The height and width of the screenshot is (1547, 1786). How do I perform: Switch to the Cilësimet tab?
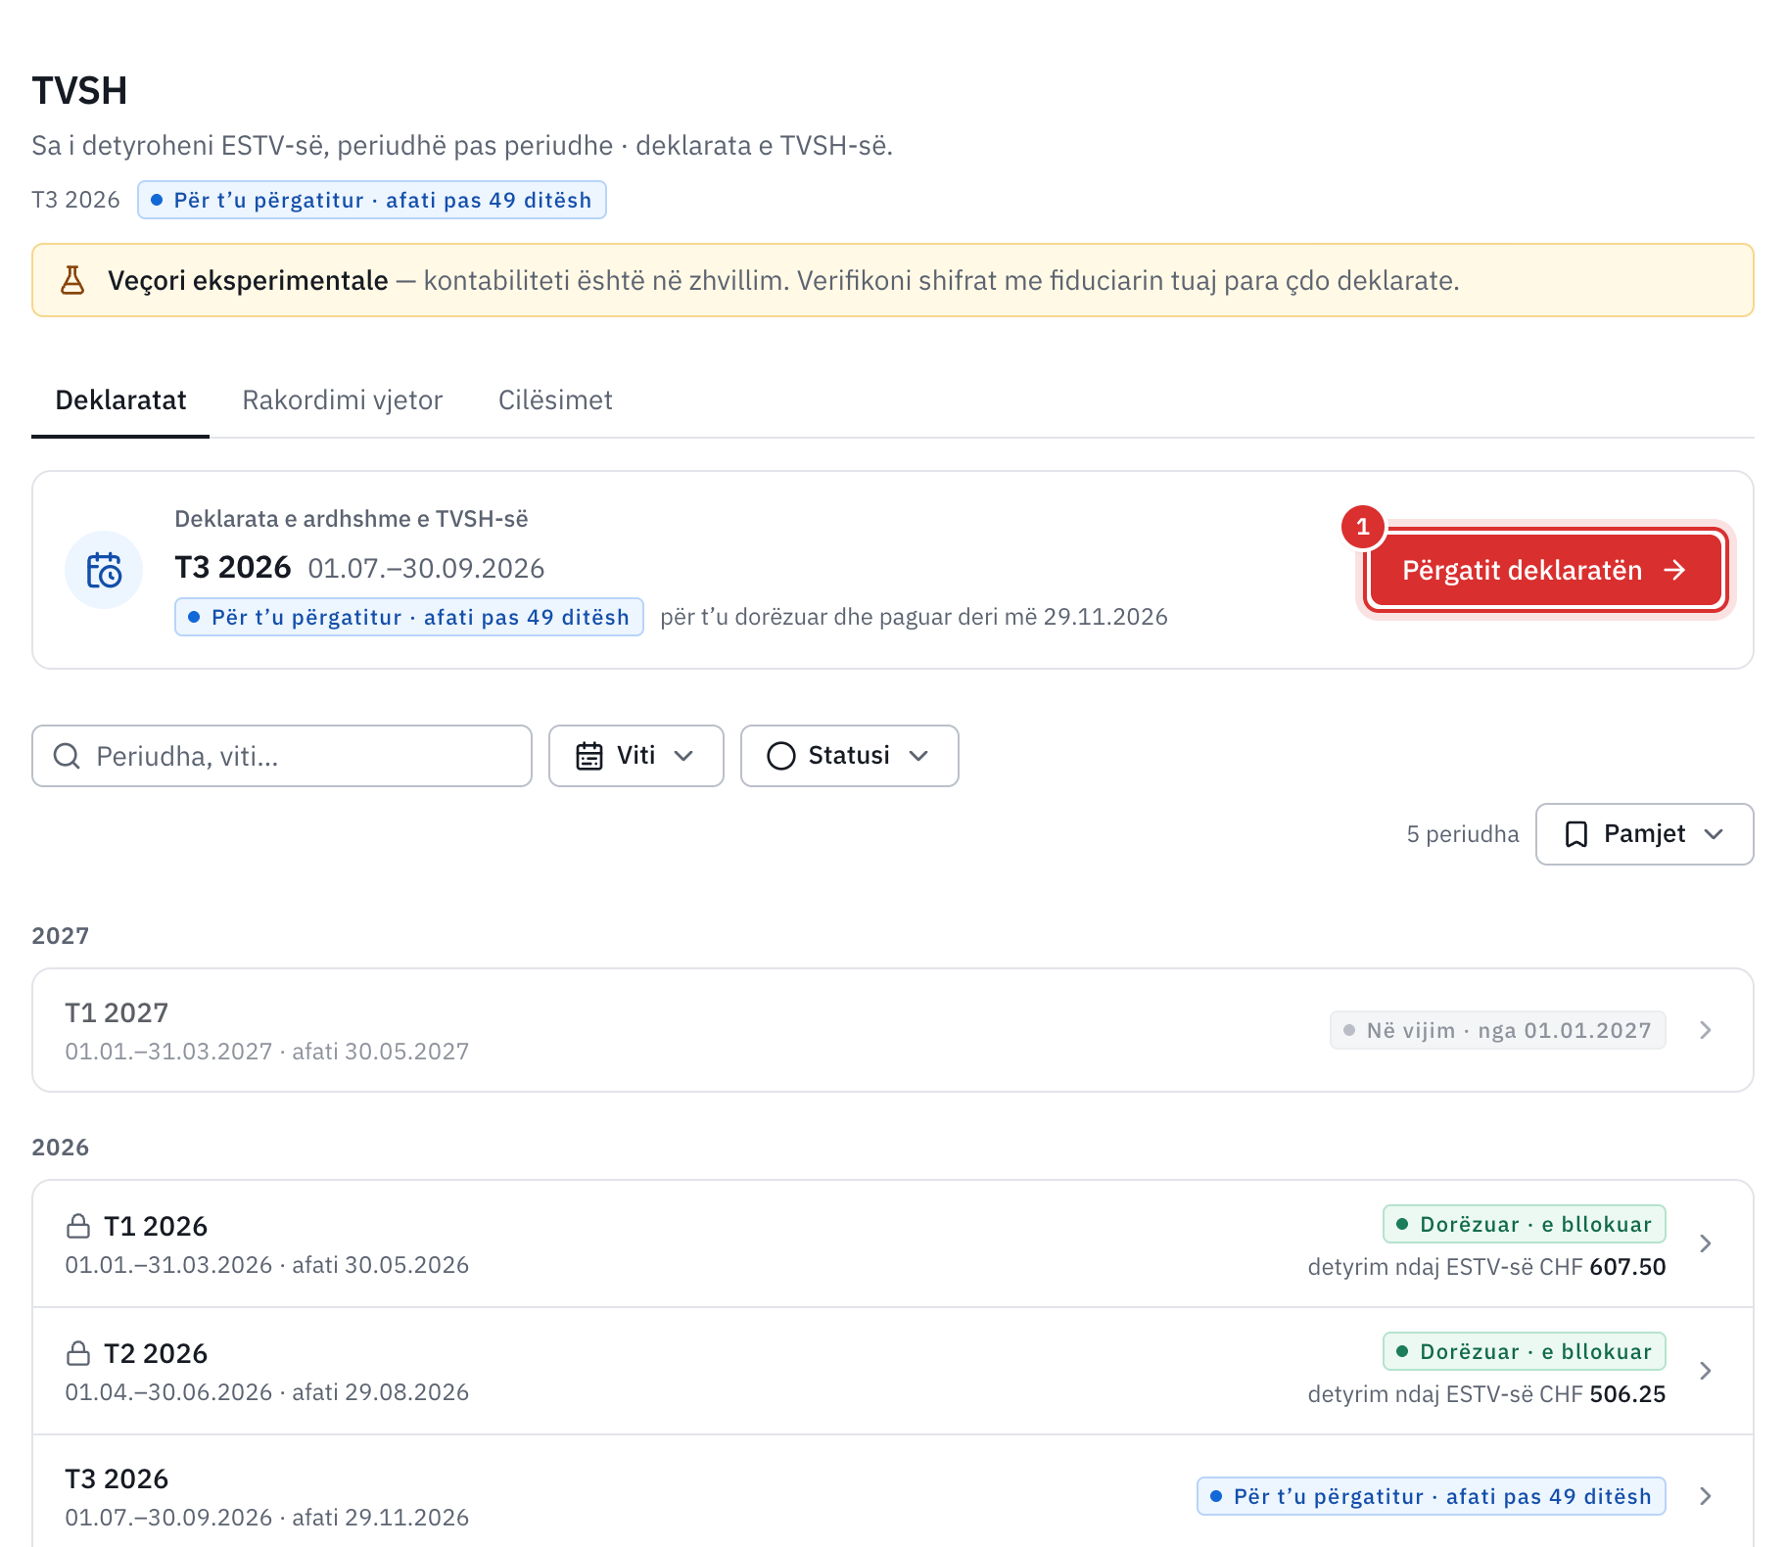tap(555, 400)
